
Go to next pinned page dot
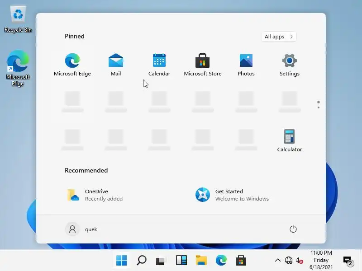pyautogui.click(x=319, y=107)
